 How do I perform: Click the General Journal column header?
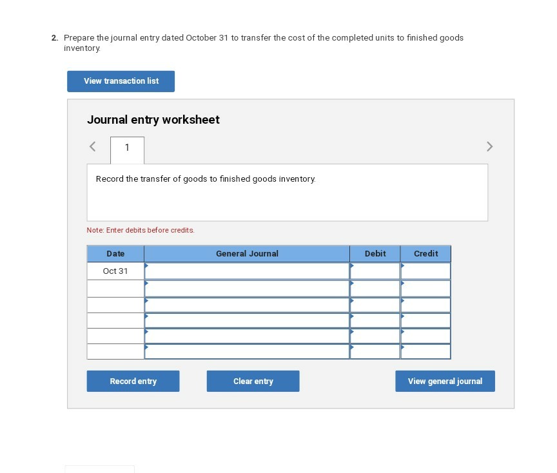pyautogui.click(x=247, y=253)
